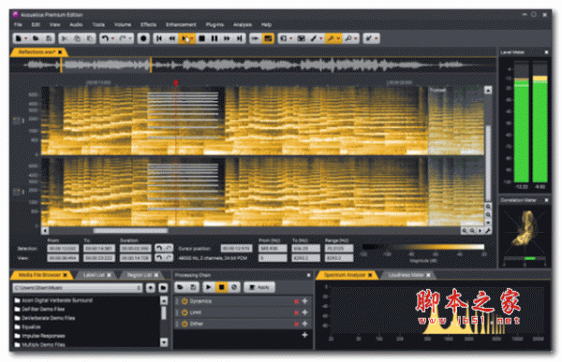Screen dimensions: 562x362
Task: Toggle power for the Dither effect
Action: coord(185,324)
